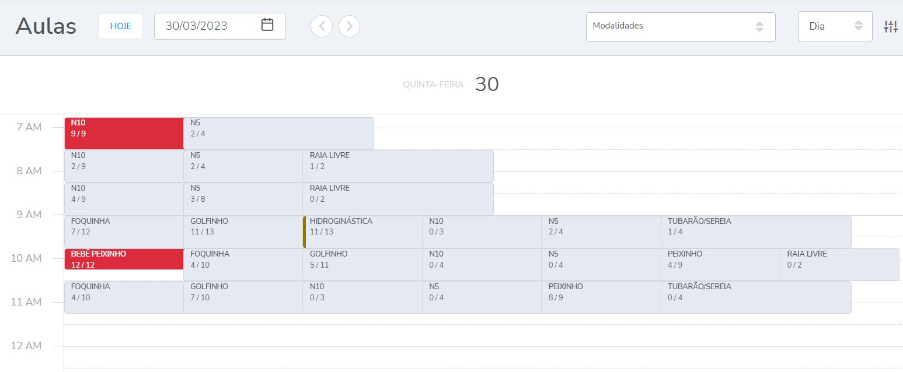Screen dimensions: 903x372
Task: Open the N10 0/3 class at 9 AM
Action: pos(482,232)
